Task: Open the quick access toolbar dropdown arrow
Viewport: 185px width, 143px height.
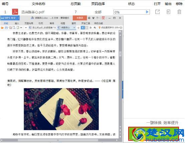Action: click(26, 28)
